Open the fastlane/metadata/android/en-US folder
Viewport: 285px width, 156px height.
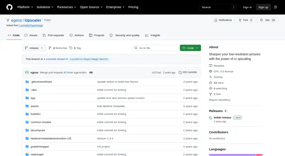click(x=51, y=138)
